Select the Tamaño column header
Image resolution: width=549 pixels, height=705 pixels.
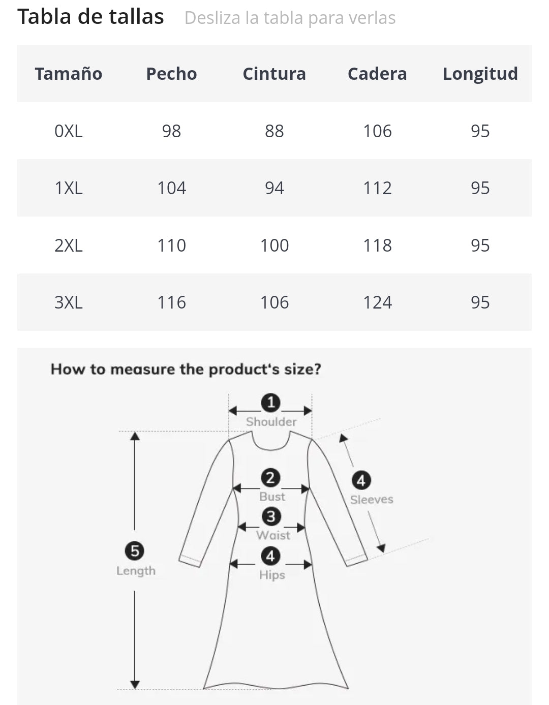(69, 74)
